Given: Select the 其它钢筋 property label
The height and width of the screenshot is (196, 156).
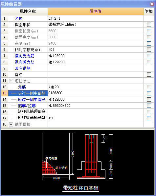Looking at the screenshot, I should coord(23,69).
